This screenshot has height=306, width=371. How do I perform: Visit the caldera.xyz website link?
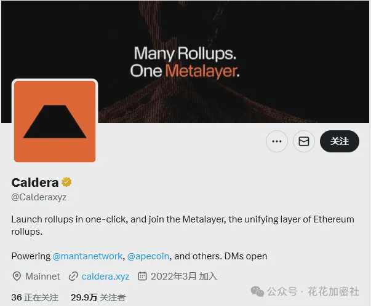(105, 277)
